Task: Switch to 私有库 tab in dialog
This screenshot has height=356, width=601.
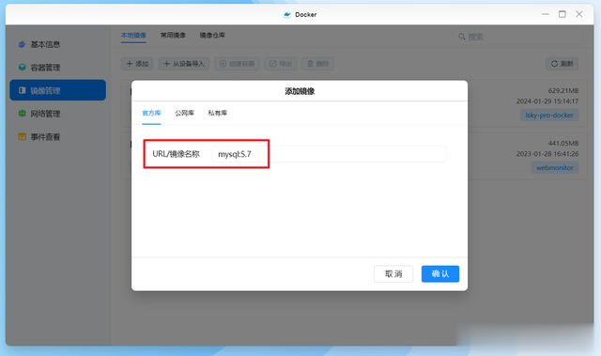Action: [x=218, y=113]
